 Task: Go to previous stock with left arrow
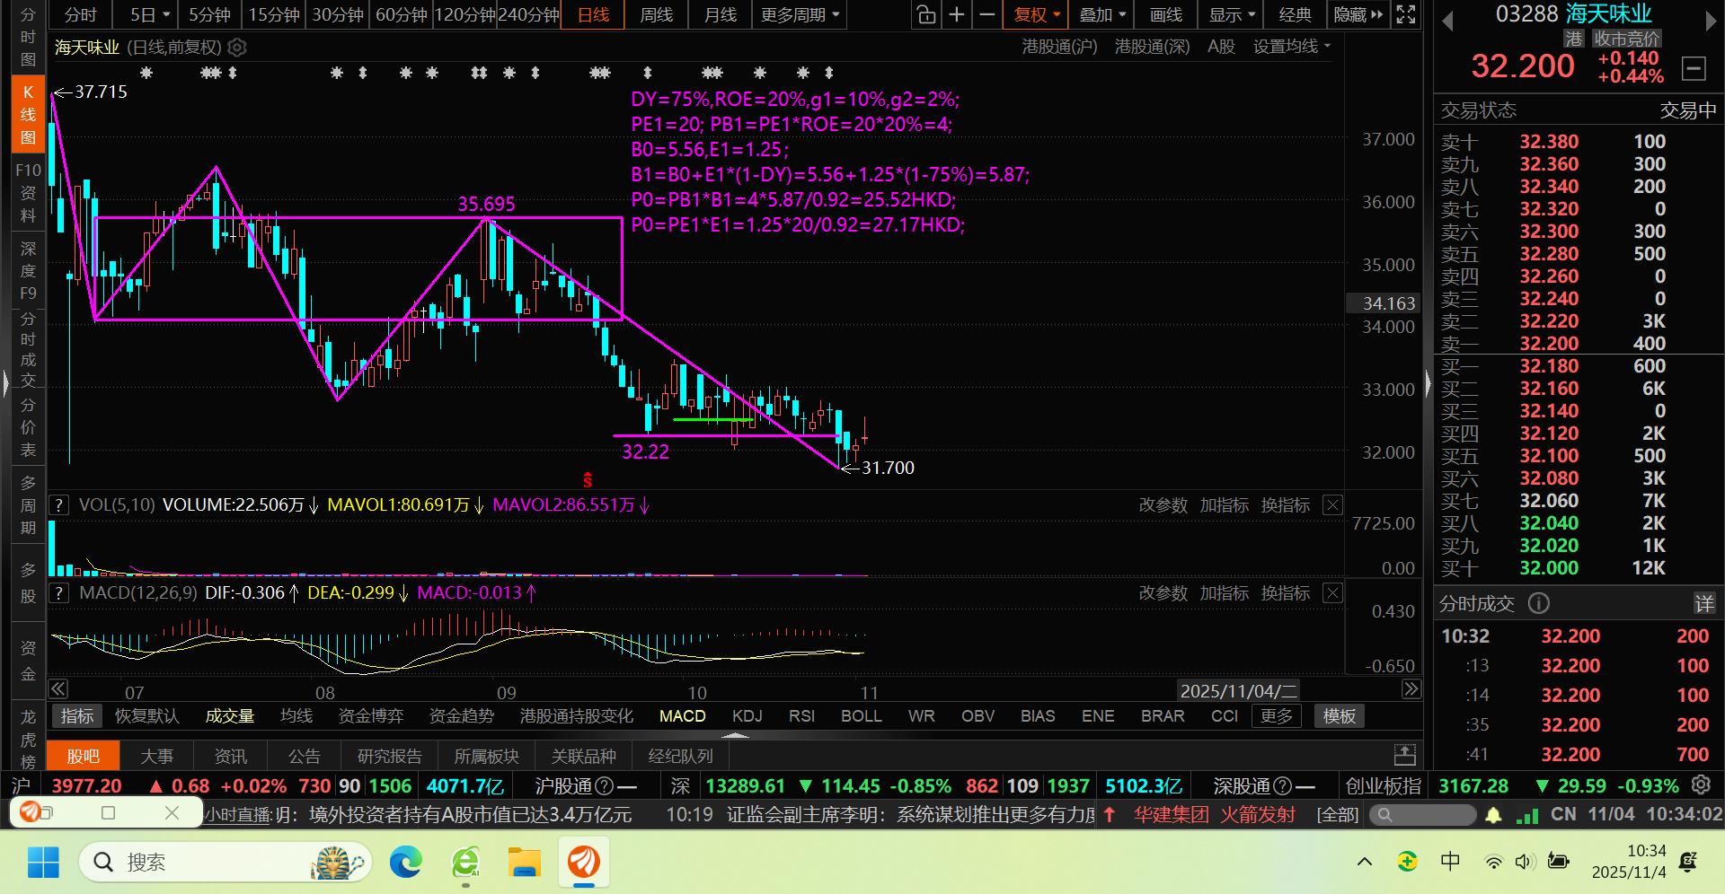[1446, 21]
